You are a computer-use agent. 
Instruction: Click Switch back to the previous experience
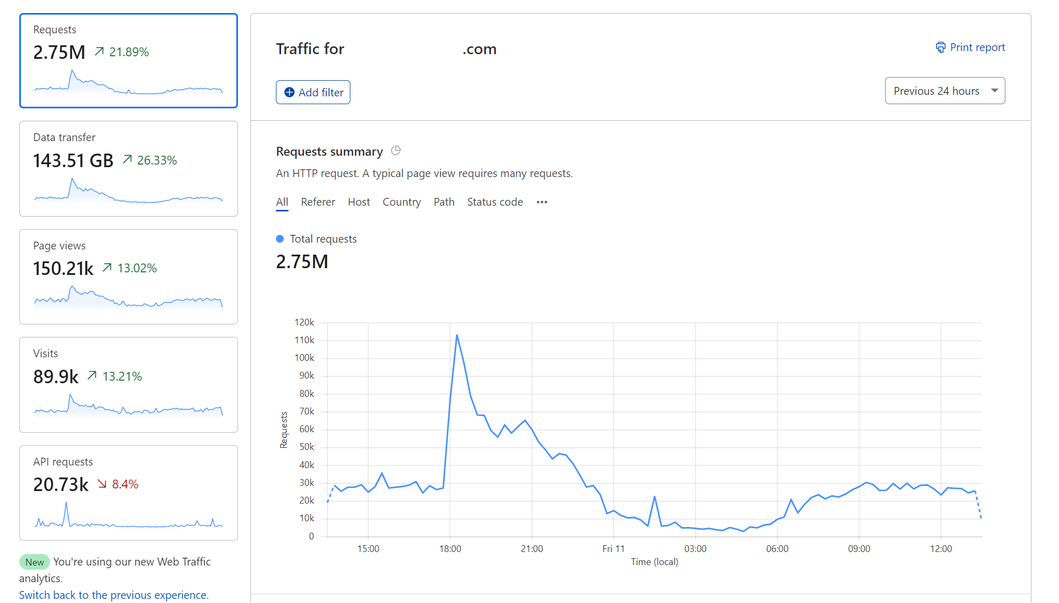[114, 595]
